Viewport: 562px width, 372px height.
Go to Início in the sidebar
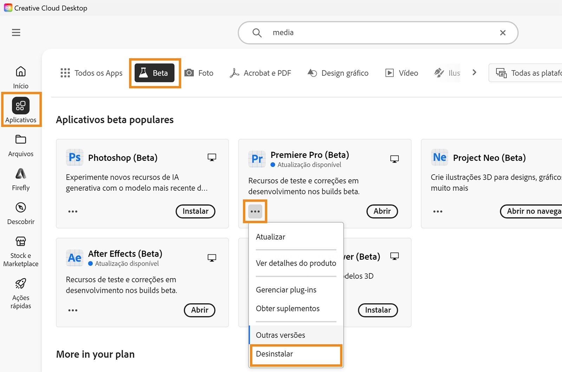point(21,78)
